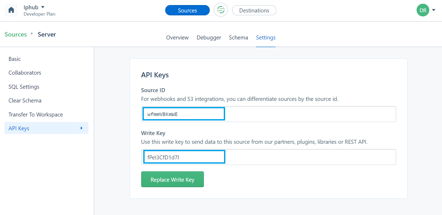Click the Write Key input field
The height and width of the screenshot is (215, 442).
(x=269, y=157)
